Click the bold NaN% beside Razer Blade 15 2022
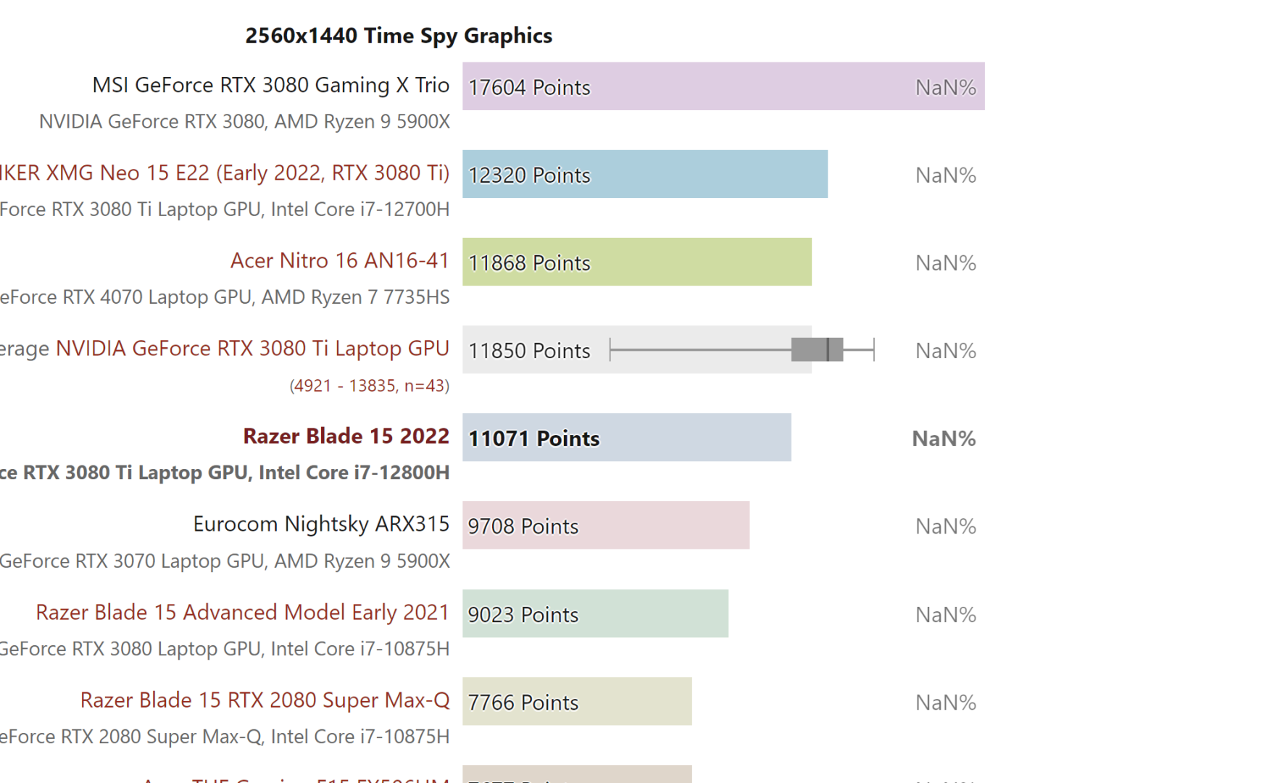The image size is (1272, 783). pos(943,439)
